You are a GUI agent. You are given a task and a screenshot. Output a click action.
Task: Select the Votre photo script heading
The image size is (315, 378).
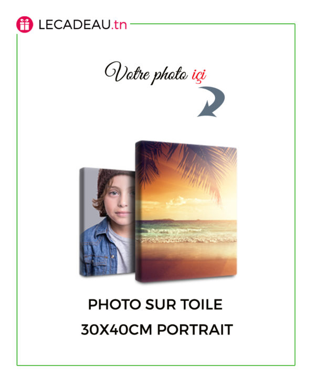coord(146,73)
